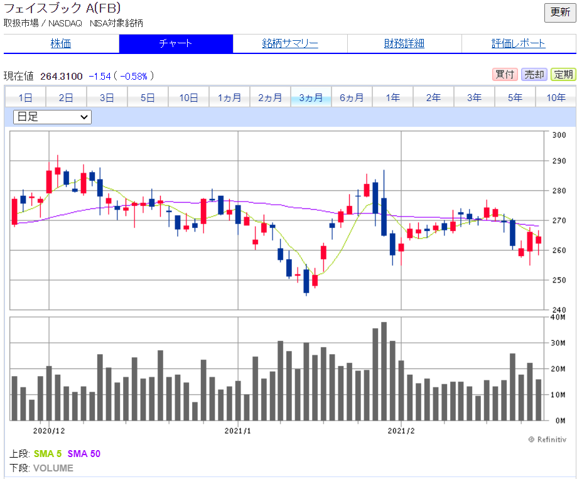577x479 pixels.
Task: Click the 300 price axis label
Action: 559,135
